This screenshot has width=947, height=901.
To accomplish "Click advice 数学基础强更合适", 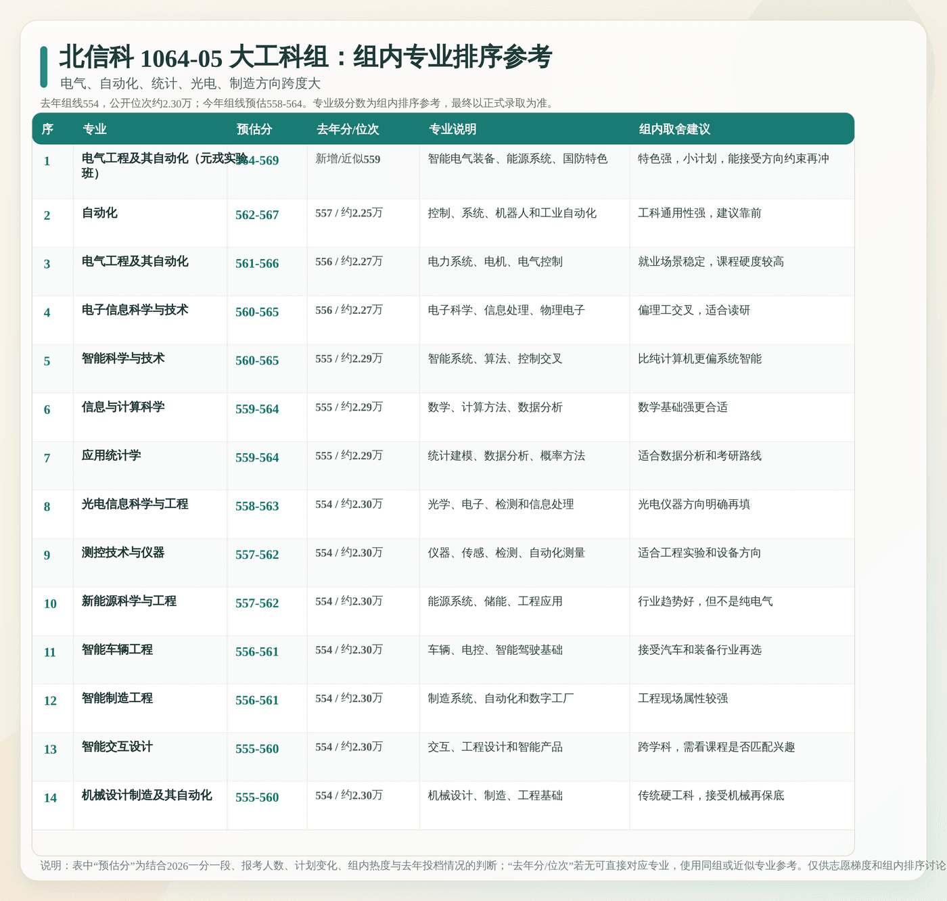I will point(683,408).
